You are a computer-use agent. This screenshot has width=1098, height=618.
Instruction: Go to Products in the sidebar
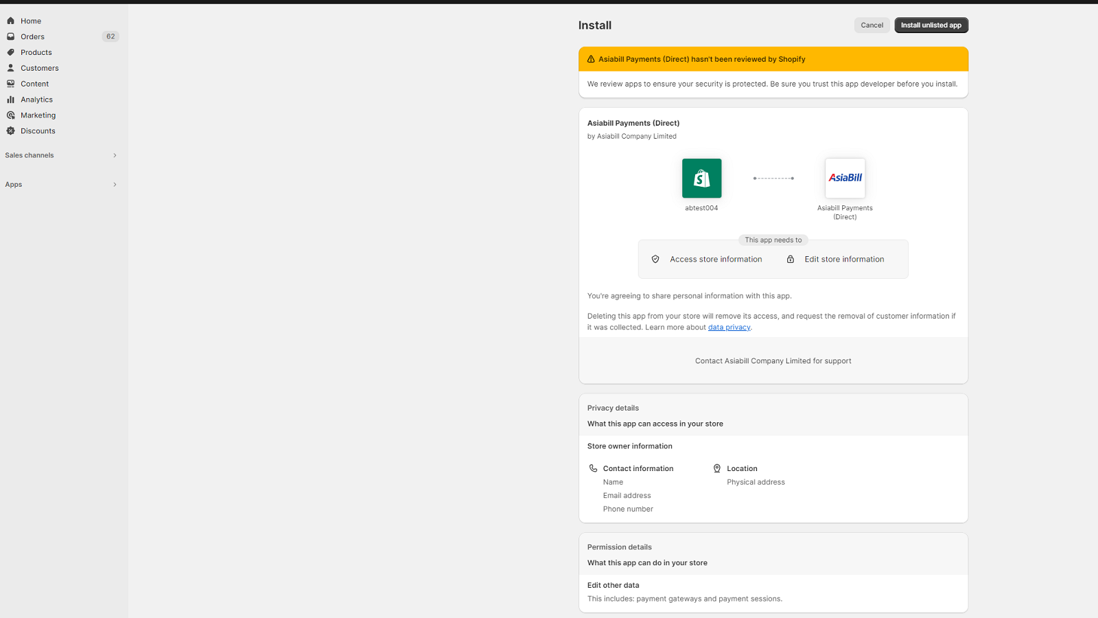[36, 53]
